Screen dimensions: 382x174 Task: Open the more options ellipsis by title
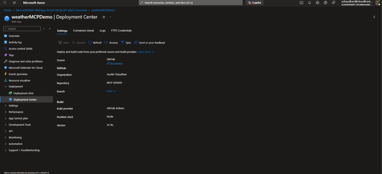[x=110, y=17]
